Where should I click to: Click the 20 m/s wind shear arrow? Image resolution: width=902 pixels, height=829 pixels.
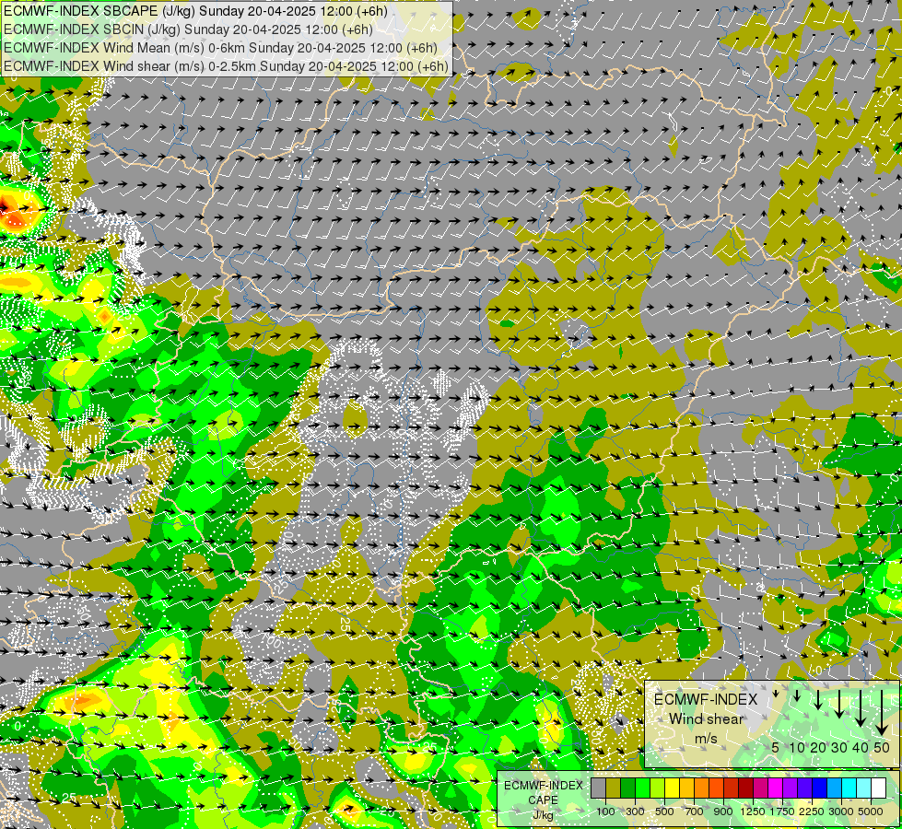point(818,699)
